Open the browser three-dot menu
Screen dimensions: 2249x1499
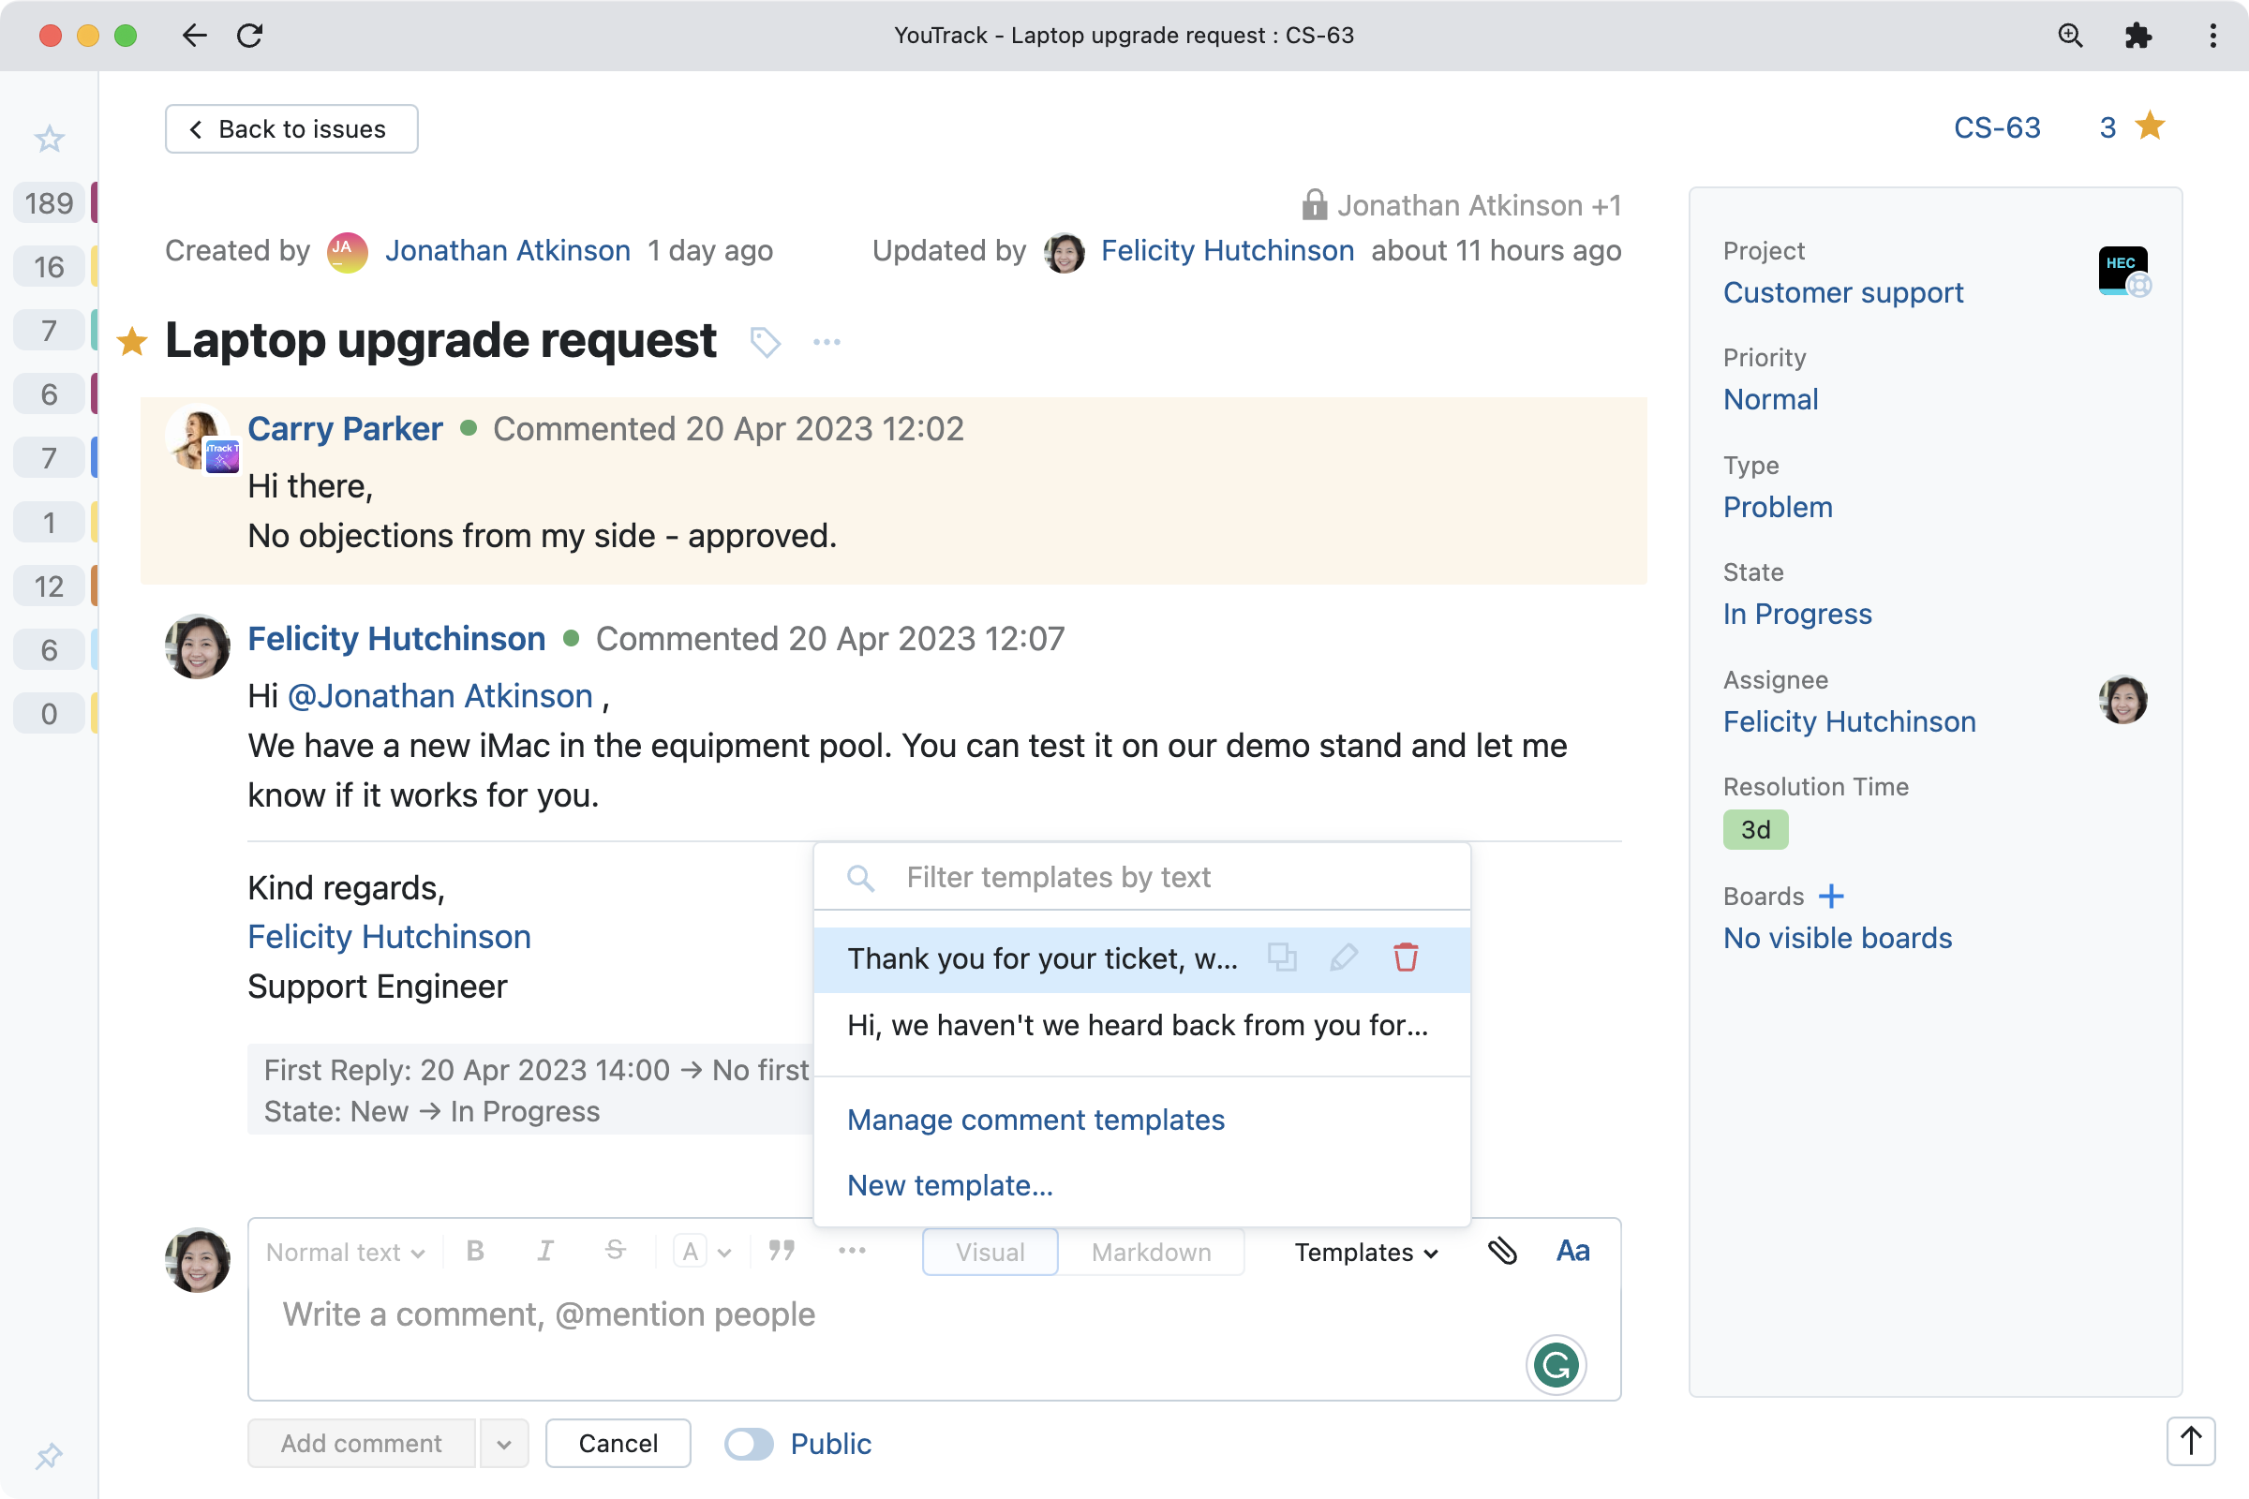[x=2212, y=36]
